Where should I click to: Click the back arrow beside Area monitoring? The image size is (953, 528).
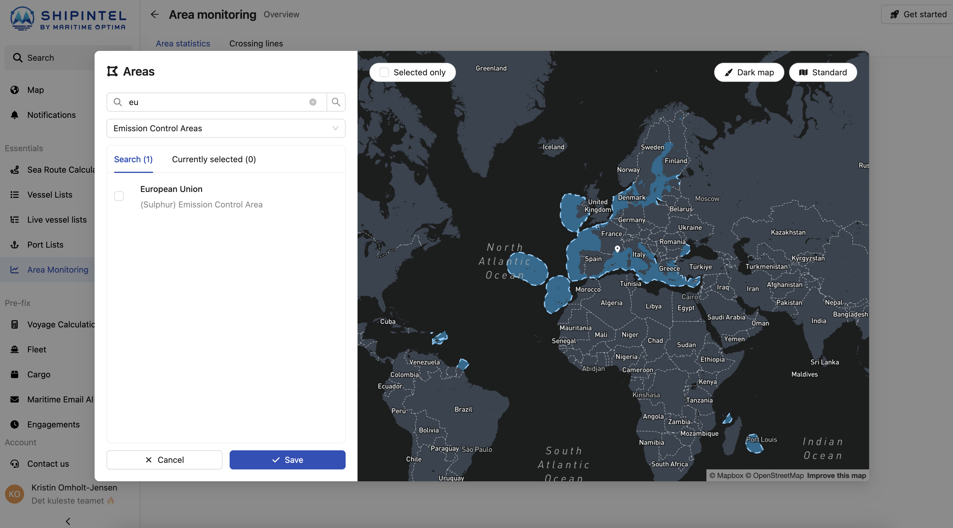tap(155, 15)
